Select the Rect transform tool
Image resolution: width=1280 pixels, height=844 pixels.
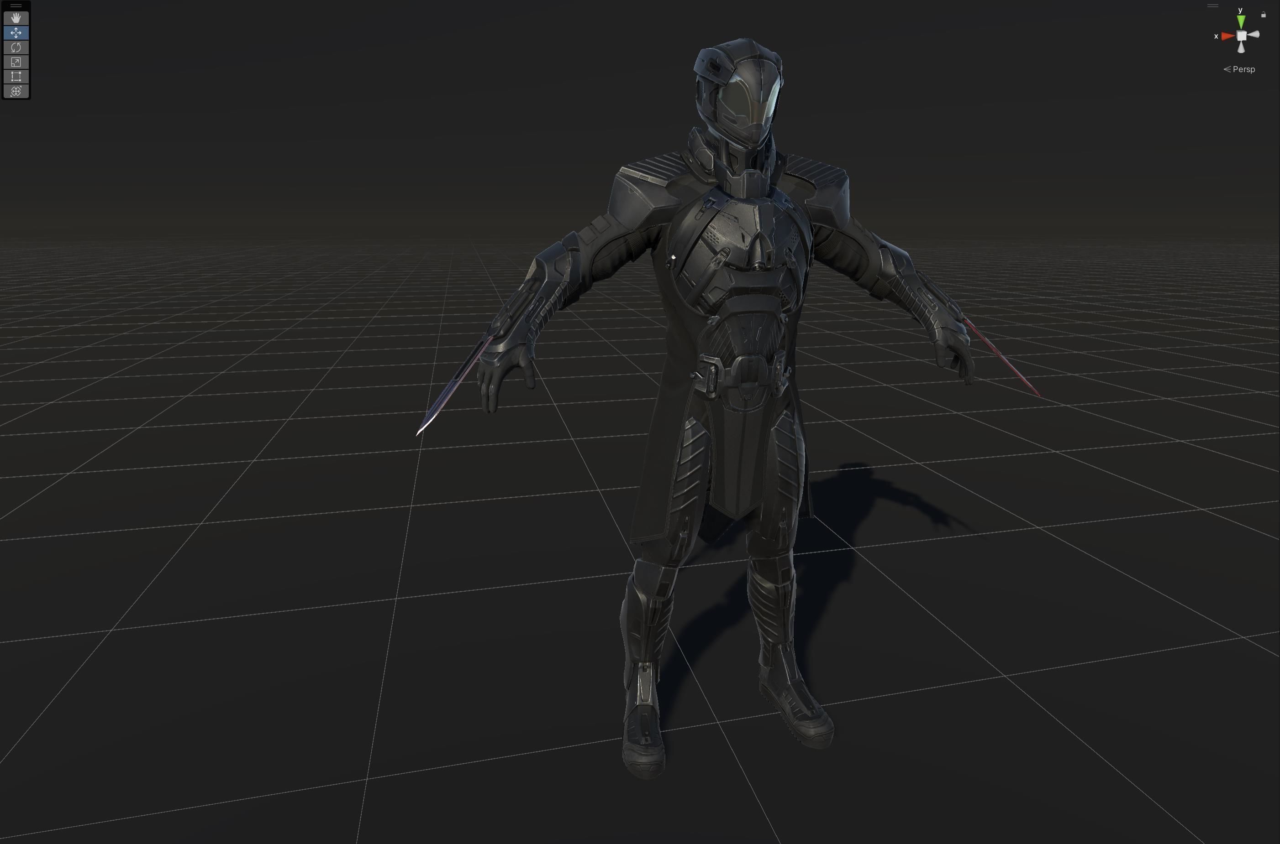tap(16, 77)
